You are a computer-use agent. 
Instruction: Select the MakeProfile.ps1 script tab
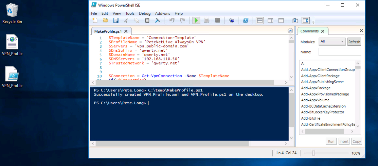(x=108, y=31)
